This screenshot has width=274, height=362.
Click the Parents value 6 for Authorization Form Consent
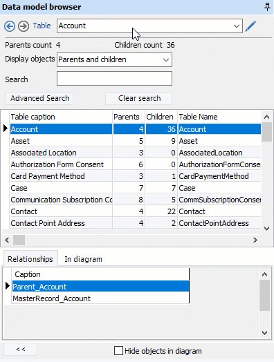[x=129, y=164]
